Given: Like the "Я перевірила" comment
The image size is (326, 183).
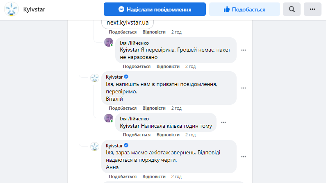Looking at the screenshot, I should pyautogui.click(x=137, y=66).
